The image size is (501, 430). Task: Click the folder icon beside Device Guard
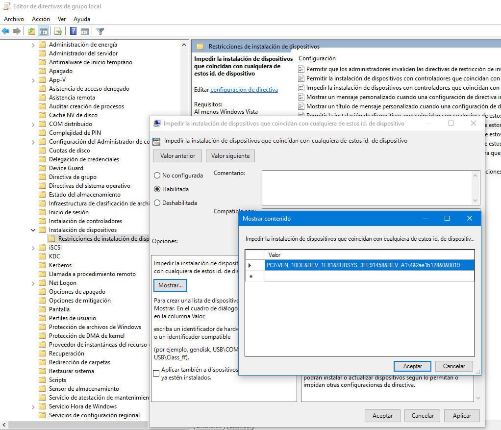(42, 168)
